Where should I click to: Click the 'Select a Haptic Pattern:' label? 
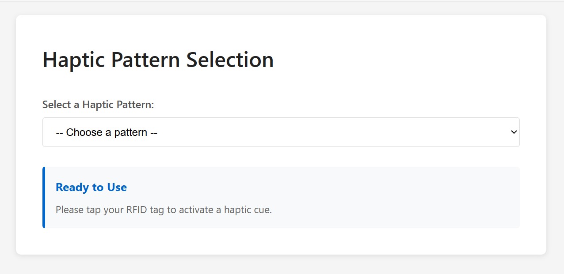tap(98, 105)
